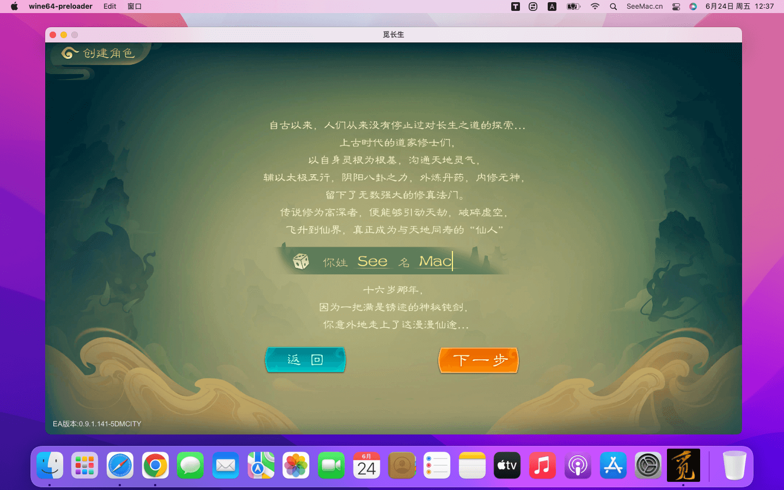
Task: Open Trash from the Dock
Action: 734,465
